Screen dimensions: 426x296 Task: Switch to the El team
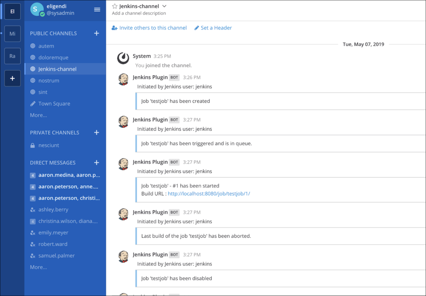coord(12,11)
